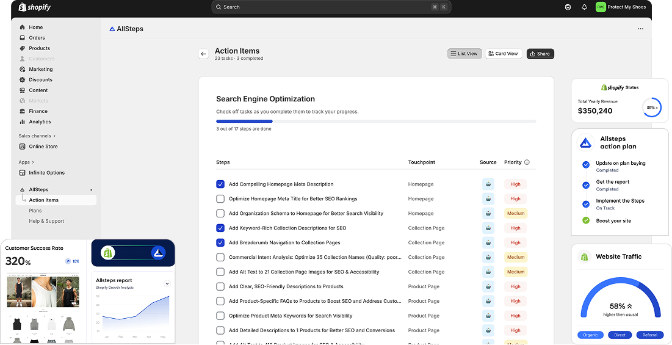Open the Allsteps report dropdown chevron
The height and width of the screenshot is (345, 672).
tap(167, 283)
